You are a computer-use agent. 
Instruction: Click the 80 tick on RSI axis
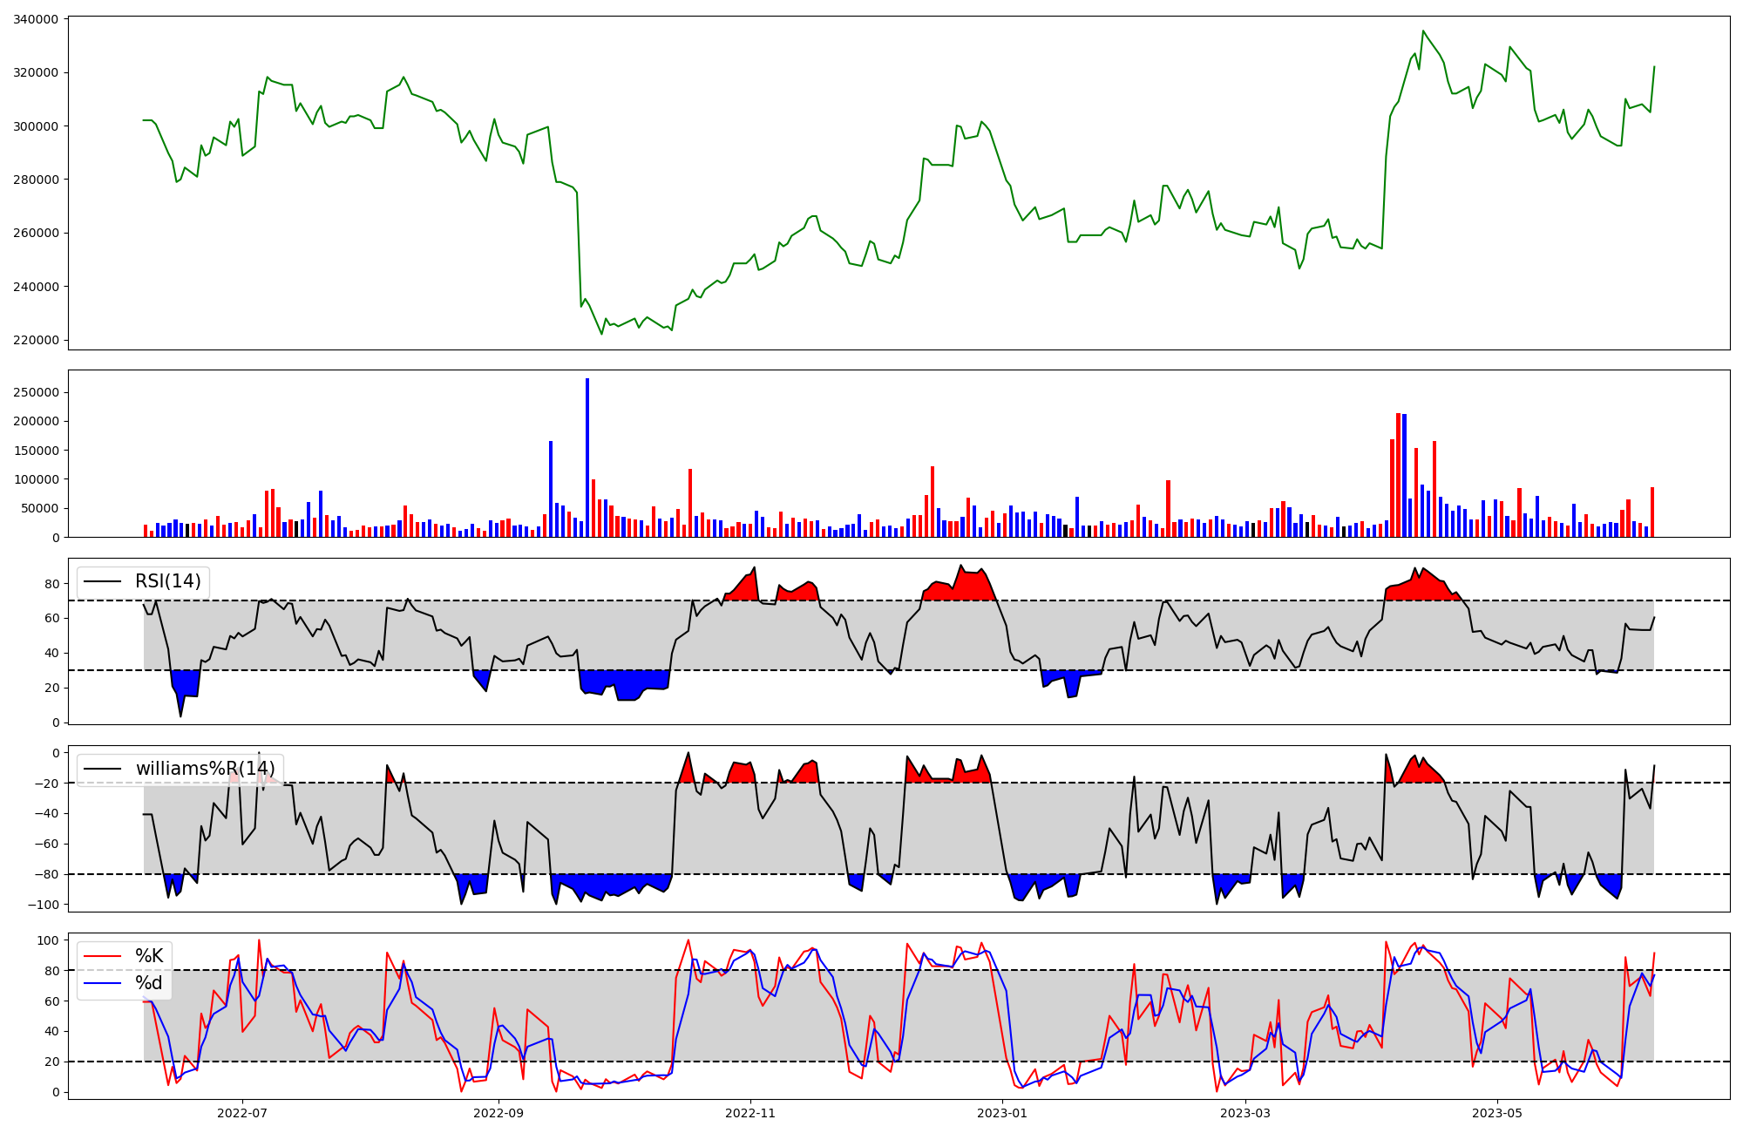[52, 584]
